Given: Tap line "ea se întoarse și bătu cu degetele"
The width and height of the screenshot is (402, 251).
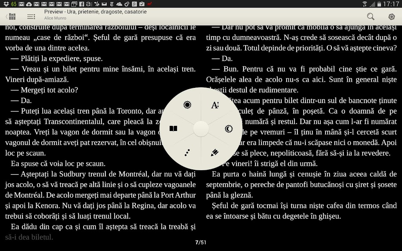Looking at the screenshot, I should [274, 216].
